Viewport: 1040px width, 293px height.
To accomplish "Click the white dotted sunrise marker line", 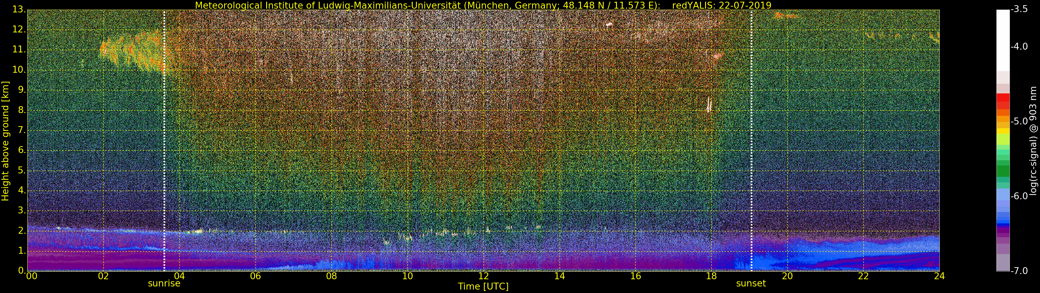I will [164, 140].
